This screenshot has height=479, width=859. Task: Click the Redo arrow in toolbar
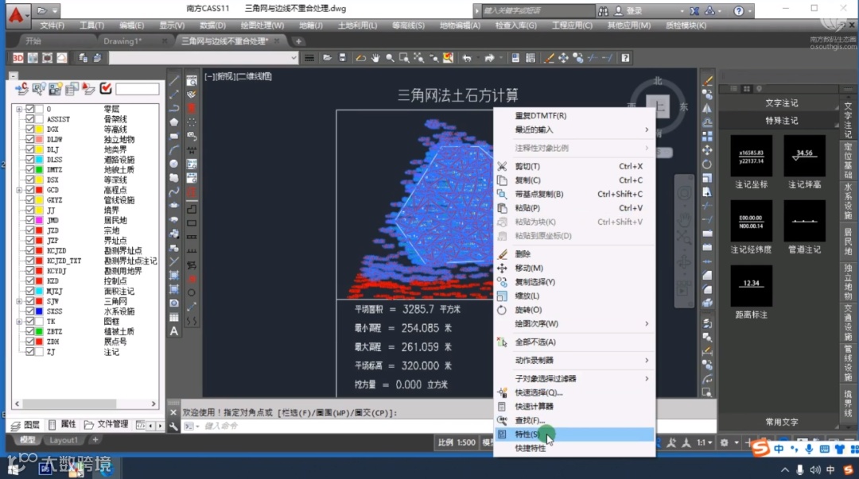(489, 58)
